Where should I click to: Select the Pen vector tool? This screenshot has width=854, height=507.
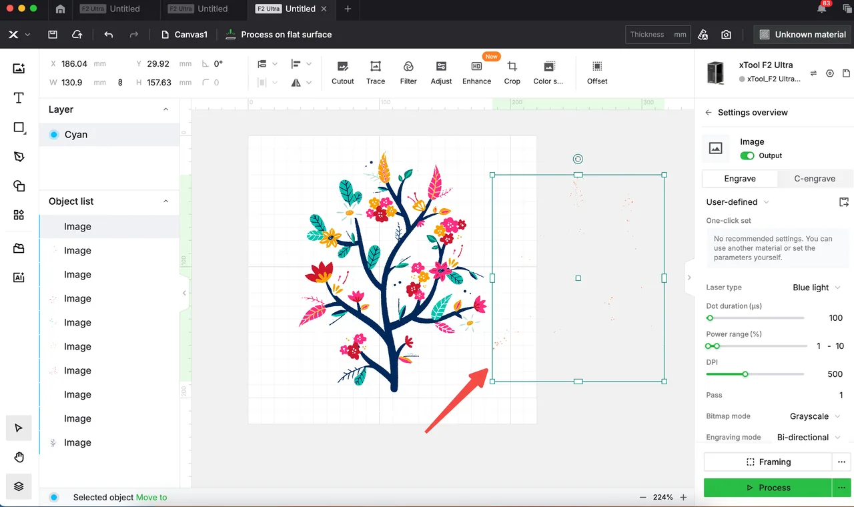coord(19,157)
